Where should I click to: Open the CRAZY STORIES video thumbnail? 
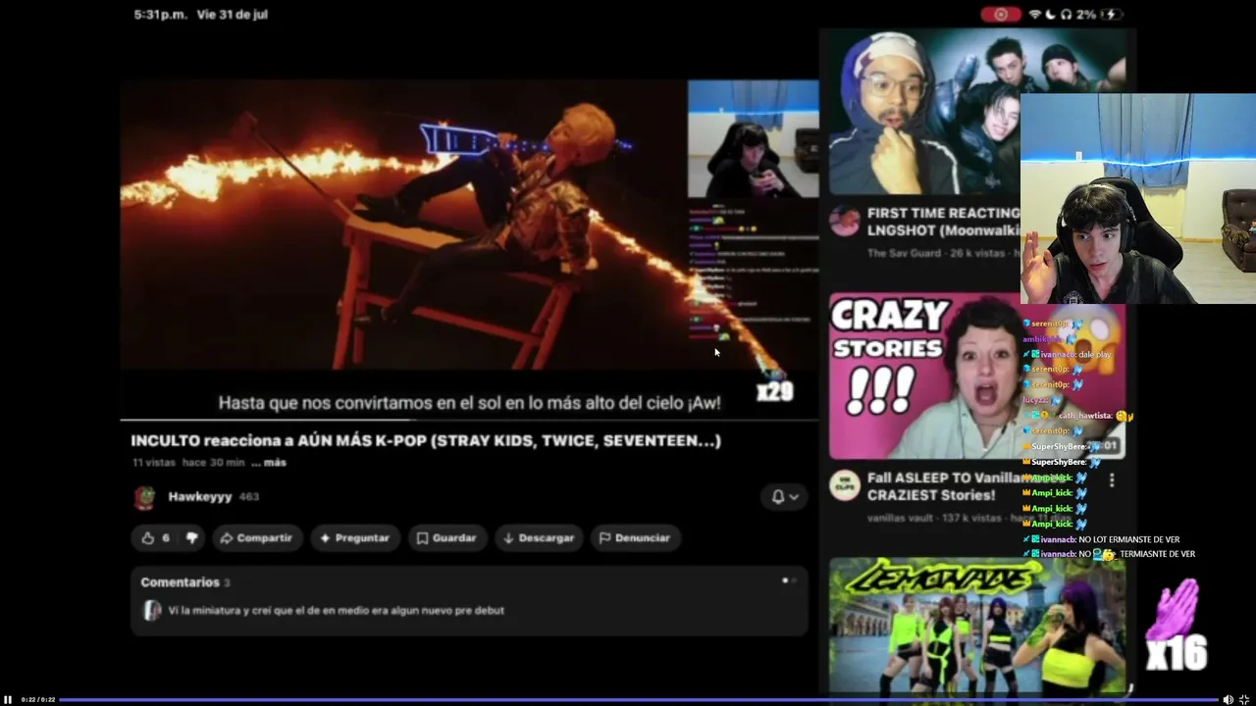click(x=925, y=377)
